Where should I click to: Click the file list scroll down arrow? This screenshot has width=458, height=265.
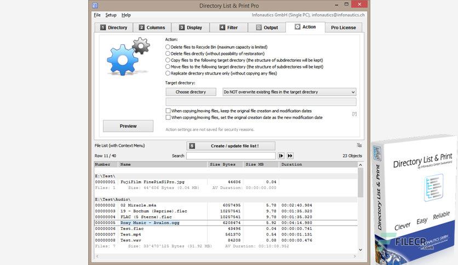(x=360, y=250)
